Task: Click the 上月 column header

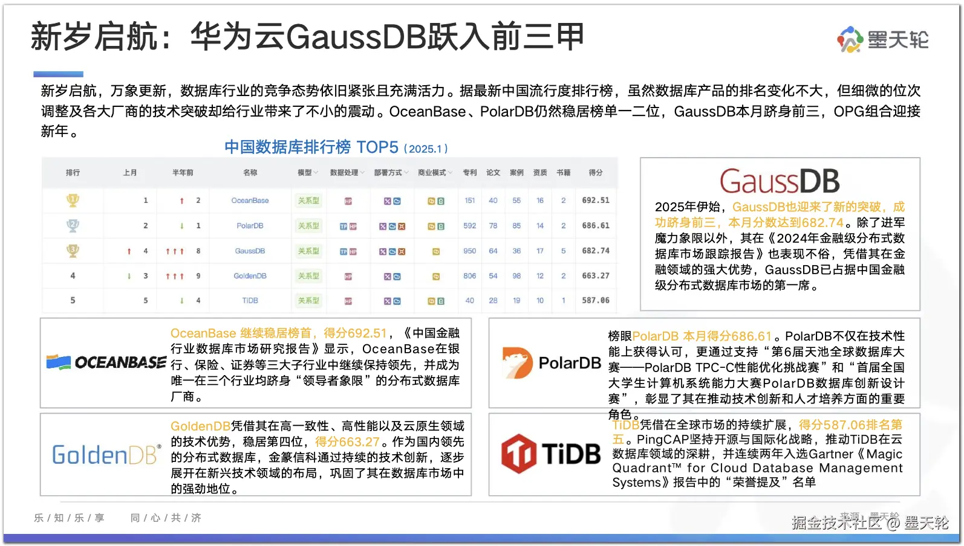Action: [x=130, y=173]
